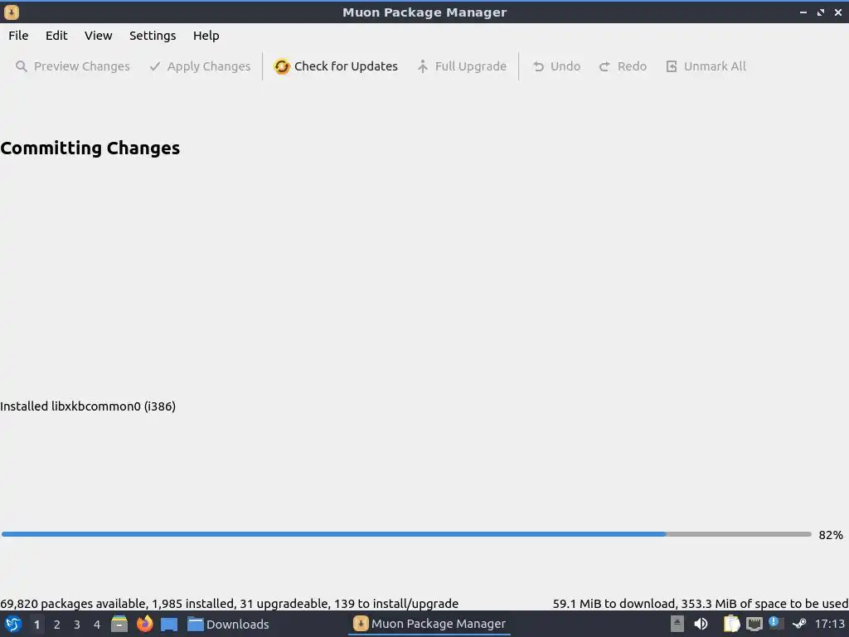The image size is (849, 637).
Task: Open the File menu
Action: (x=18, y=36)
